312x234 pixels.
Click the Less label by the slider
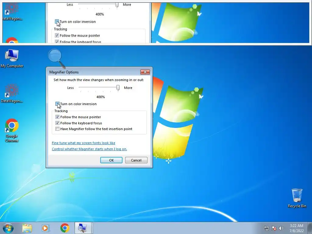click(70, 88)
